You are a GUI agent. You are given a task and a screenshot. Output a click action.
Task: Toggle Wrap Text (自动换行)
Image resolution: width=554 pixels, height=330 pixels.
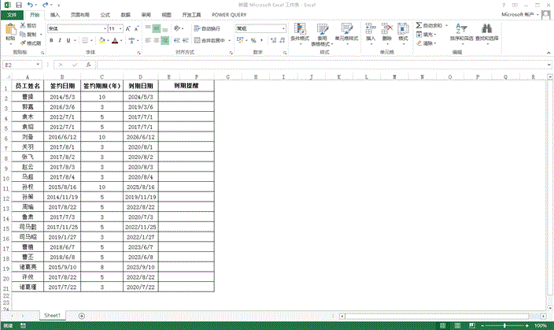pyautogui.click(x=207, y=28)
